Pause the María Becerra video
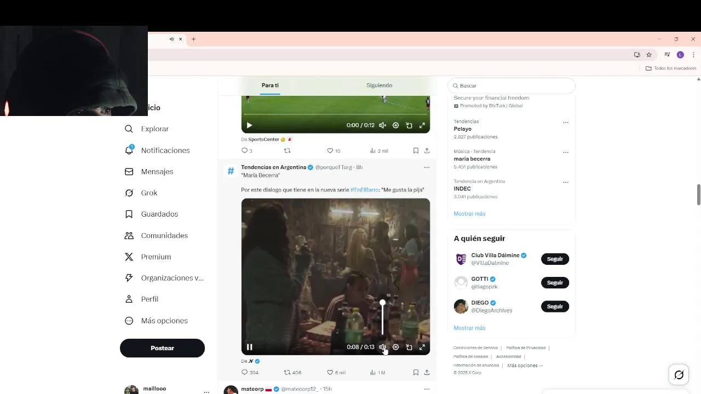The height and width of the screenshot is (394, 701). coord(249,347)
